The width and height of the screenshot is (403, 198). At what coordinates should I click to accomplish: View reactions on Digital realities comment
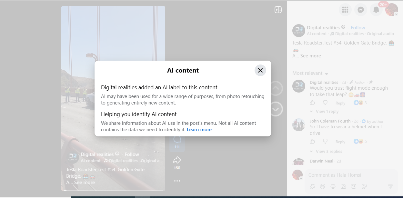click(x=360, y=103)
